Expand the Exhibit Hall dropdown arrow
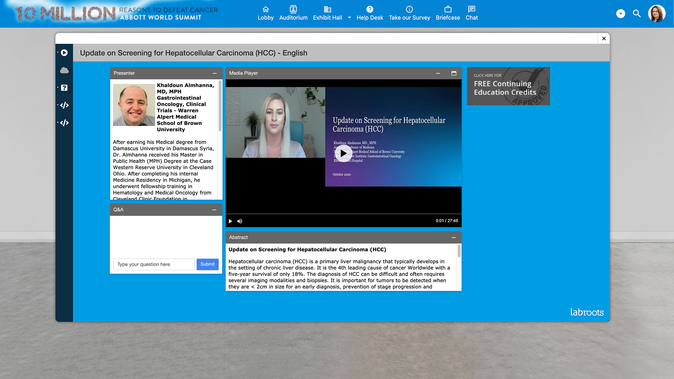Screen dimensions: 674x379 [349, 18]
